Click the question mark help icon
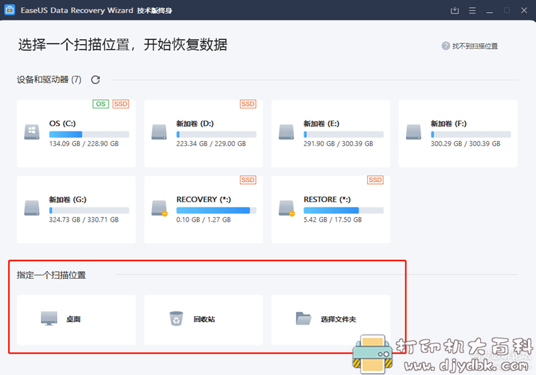Viewport: 536px width, 375px height. pos(446,46)
